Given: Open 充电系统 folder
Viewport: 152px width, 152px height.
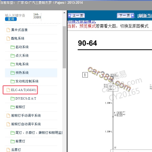Looking at the screenshot, I should [x=22, y=64].
